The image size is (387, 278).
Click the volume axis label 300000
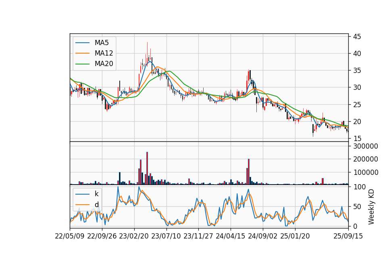tap(366, 146)
